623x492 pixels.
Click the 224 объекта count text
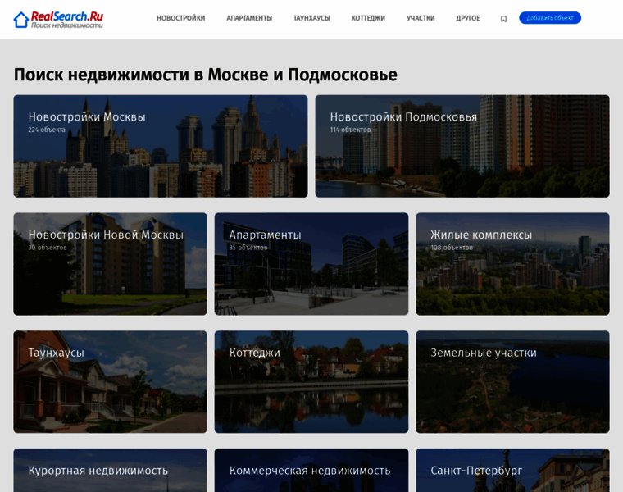click(x=47, y=130)
